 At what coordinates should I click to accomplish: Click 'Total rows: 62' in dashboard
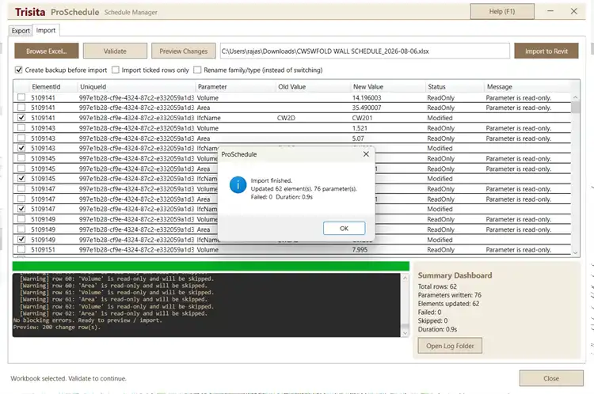pyautogui.click(x=437, y=286)
